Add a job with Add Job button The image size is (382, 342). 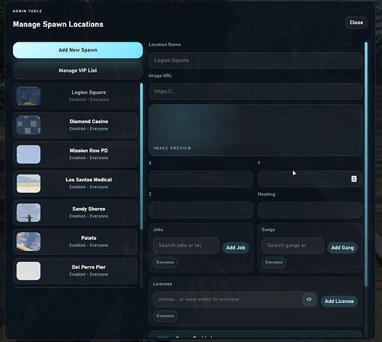(x=235, y=248)
